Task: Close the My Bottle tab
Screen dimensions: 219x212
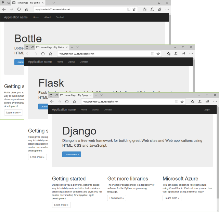Action: 42,3
